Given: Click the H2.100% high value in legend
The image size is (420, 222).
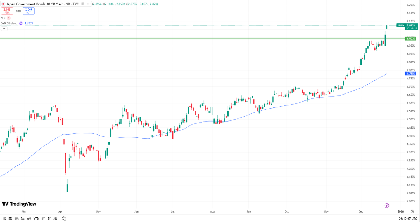Looking at the screenshot, I should (x=108, y=4).
